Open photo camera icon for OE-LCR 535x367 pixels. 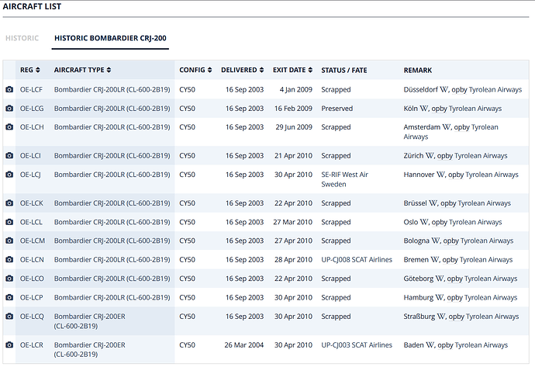9,344
